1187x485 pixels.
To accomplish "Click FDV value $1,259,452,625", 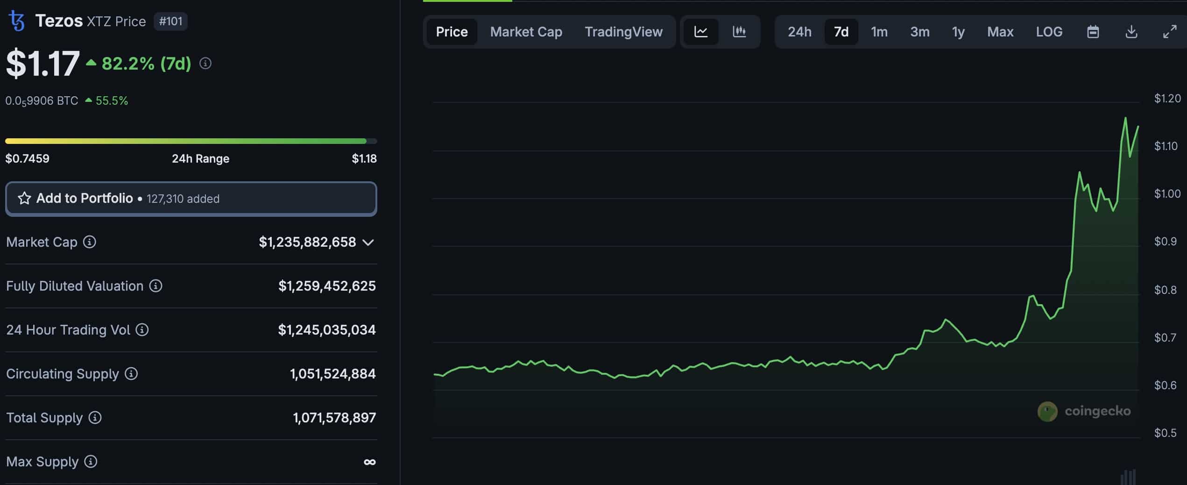I will [x=327, y=286].
